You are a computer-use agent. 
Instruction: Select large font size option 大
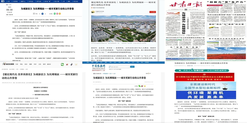(x=45, y=14)
